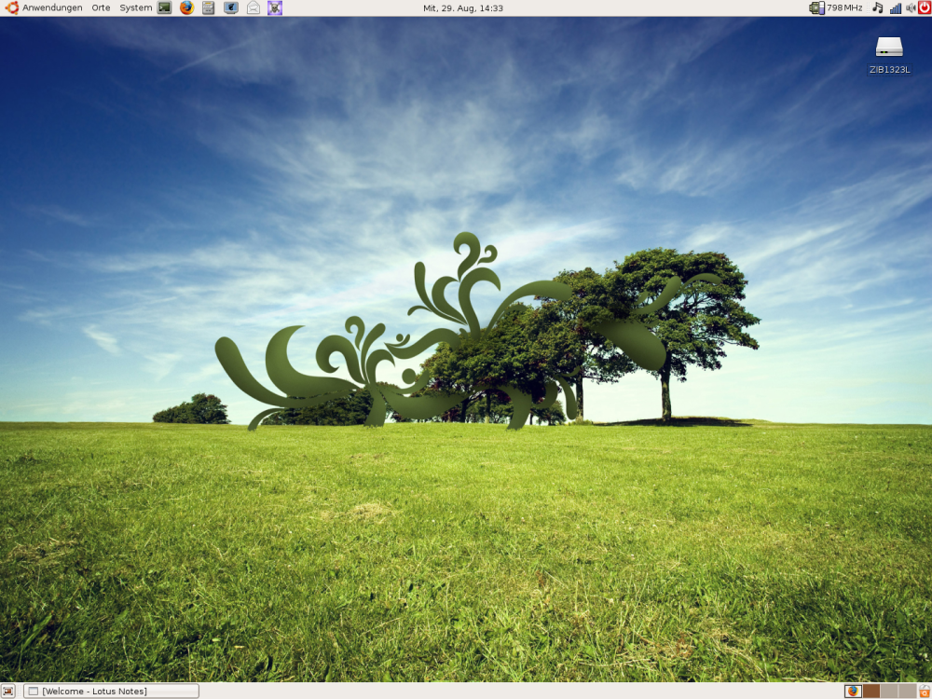Image resolution: width=932 pixels, height=699 pixels.
Task: Toggle show desktop button in bottom panel
Action: click(8, 691)
